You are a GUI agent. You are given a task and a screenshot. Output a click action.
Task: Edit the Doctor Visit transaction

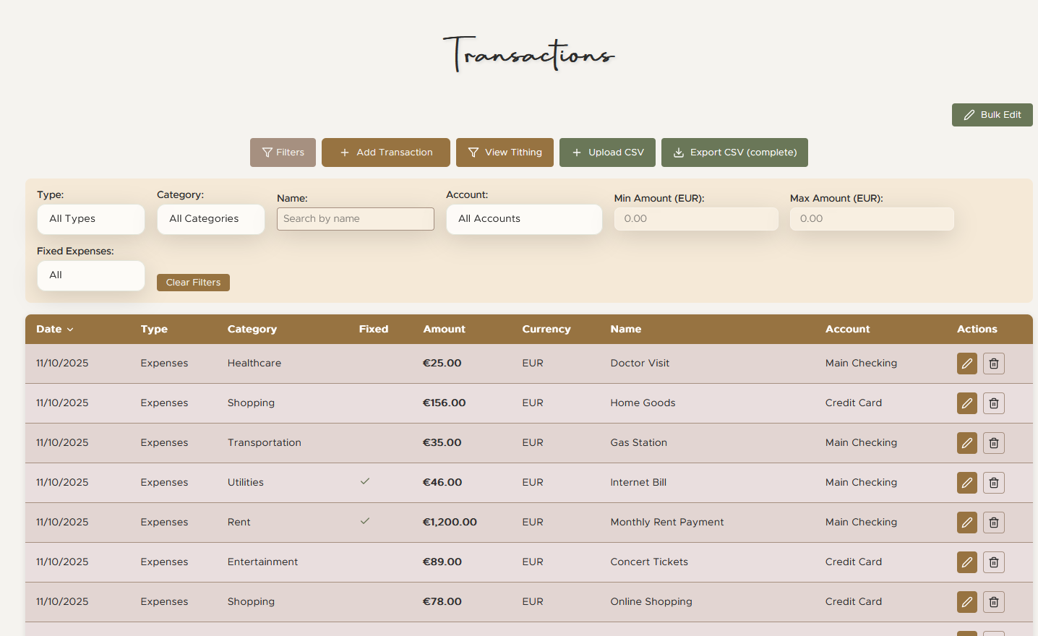(966, 364)
